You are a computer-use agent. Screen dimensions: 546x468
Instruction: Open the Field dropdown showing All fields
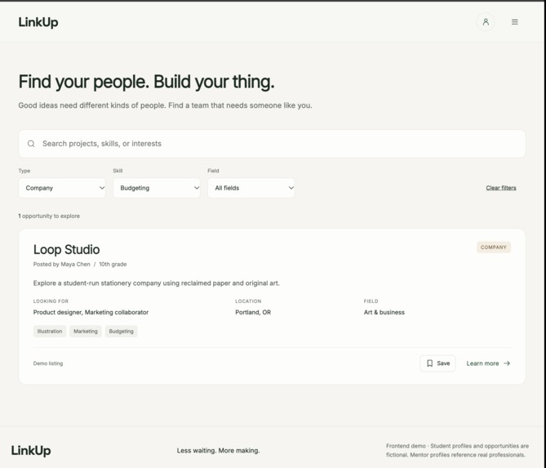(251, 188)
